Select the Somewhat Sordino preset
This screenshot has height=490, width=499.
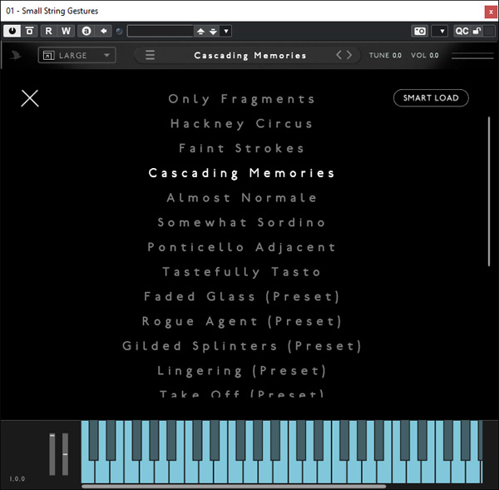pos(241,223)
